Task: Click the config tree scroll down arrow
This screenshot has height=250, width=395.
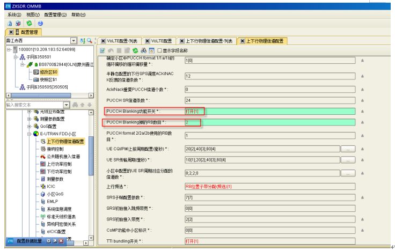Action: [91, 238]
